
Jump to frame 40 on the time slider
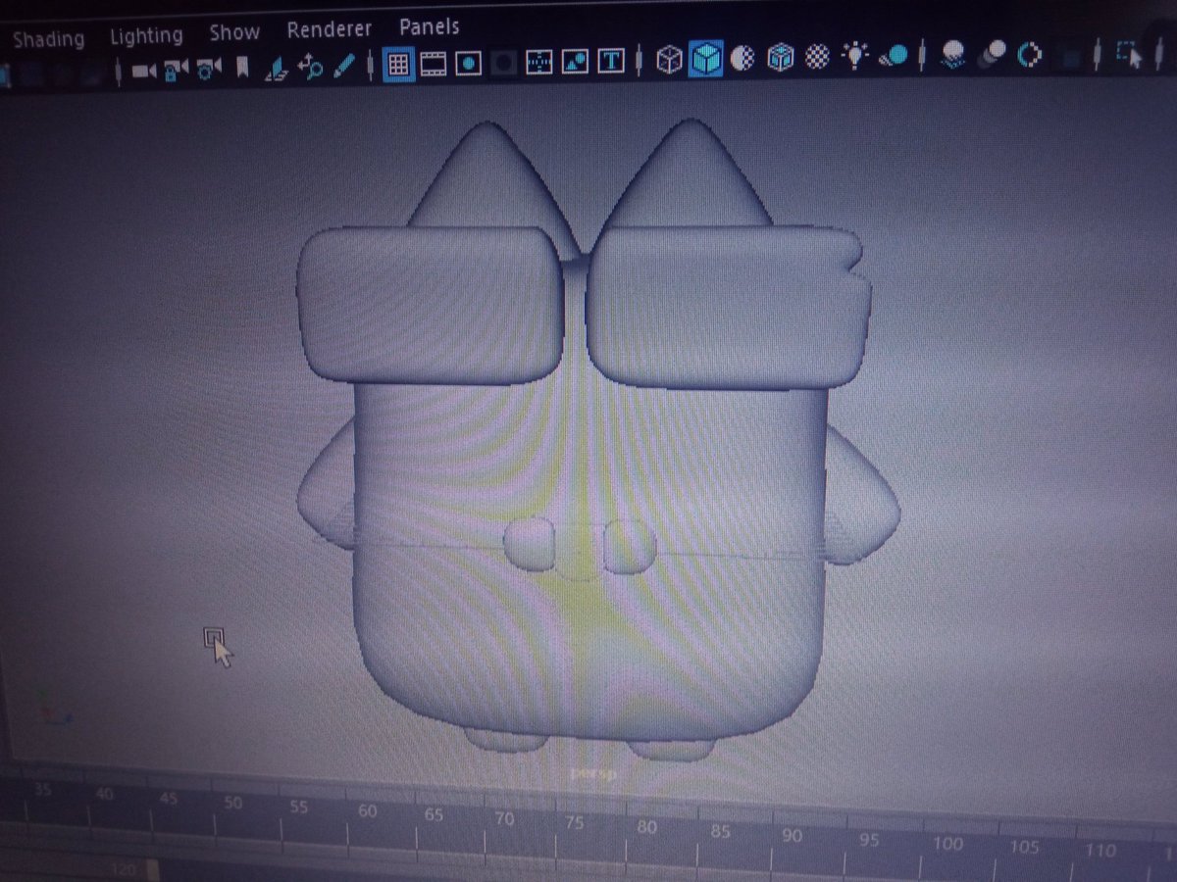coord(106,794)
